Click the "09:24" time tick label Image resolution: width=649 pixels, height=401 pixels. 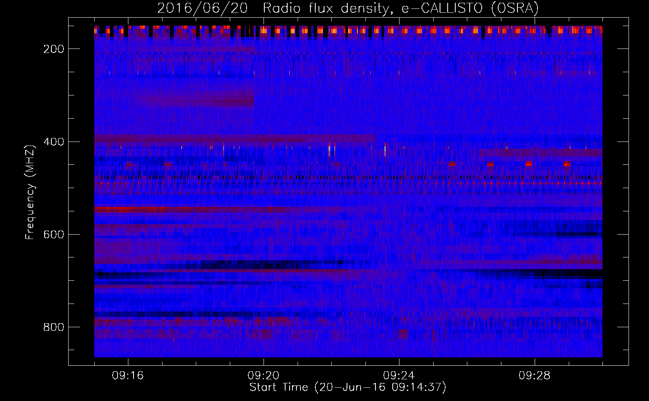(x=399, y=376)
